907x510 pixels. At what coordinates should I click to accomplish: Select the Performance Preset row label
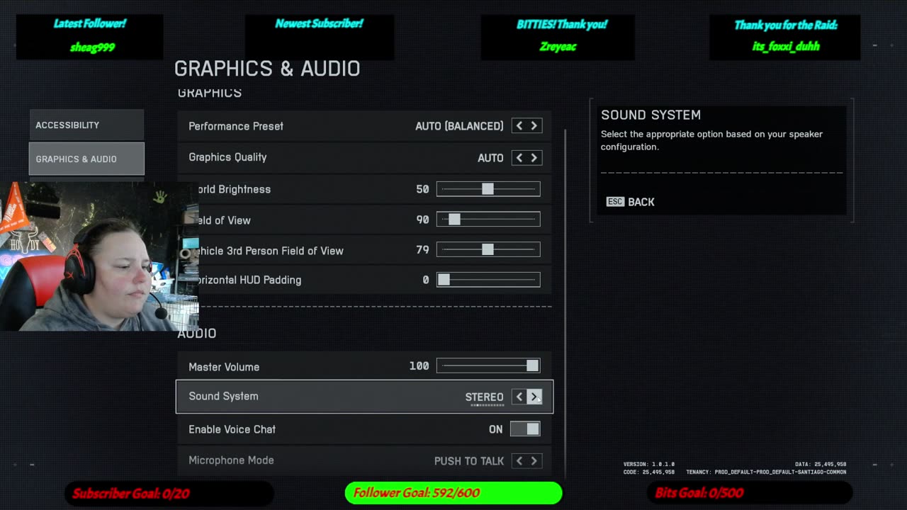pyautogui.click(x=236, y=126)
